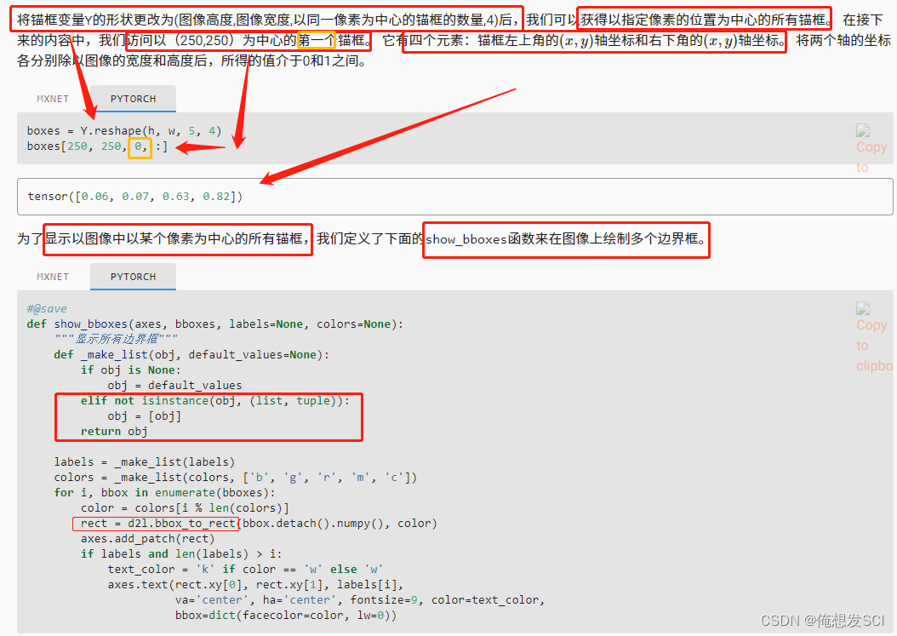The width and height of the screenshot is (897, 636).
Task: Copy the show_bboxes code block to clipboard
Action: coord(873,336)
